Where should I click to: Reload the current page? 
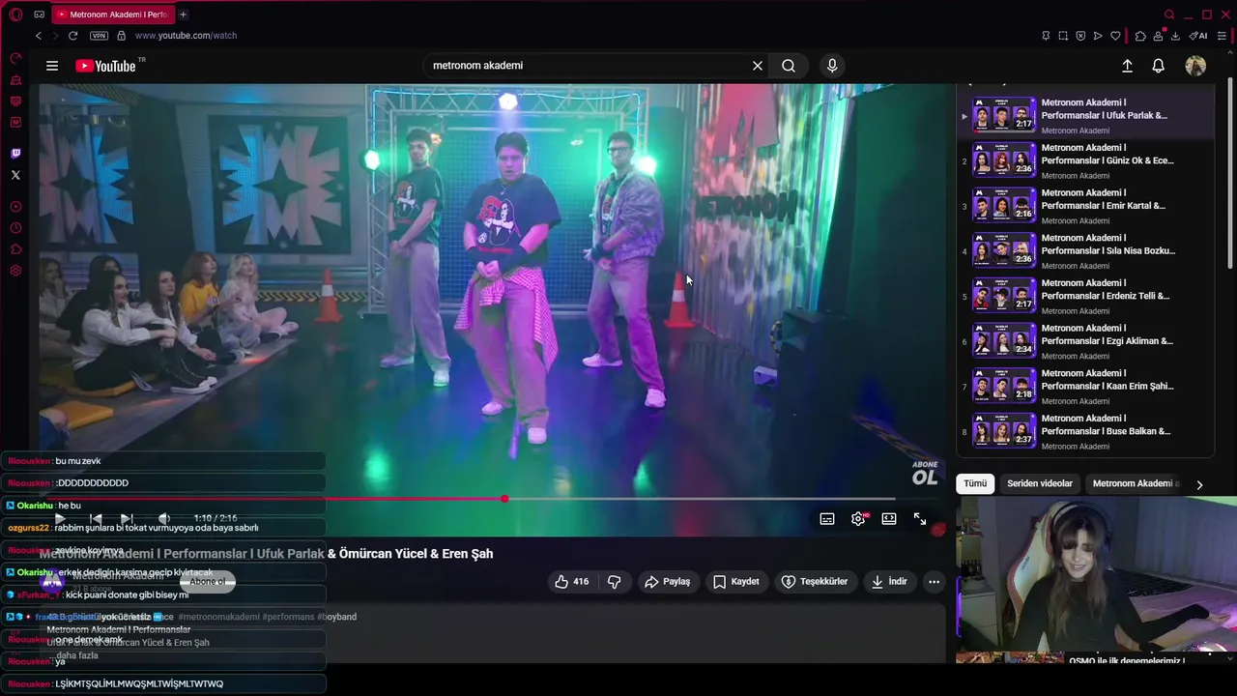[x=72, y=36]
